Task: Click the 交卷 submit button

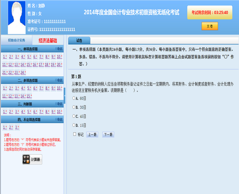Action: (210, 26)
